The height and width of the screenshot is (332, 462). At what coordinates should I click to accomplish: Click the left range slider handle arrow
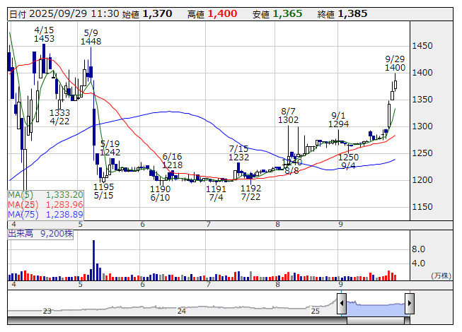342,303
